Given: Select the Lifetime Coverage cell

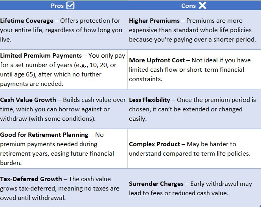Looking at the screenshot, I should point(64,30).
